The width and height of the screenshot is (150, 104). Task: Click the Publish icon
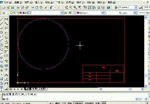pos(27,7)
